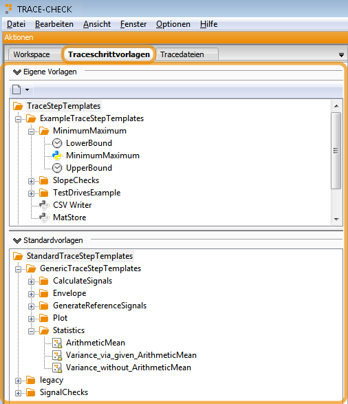
Task: Select the MatStore label
Action: (x=69, y=217)
